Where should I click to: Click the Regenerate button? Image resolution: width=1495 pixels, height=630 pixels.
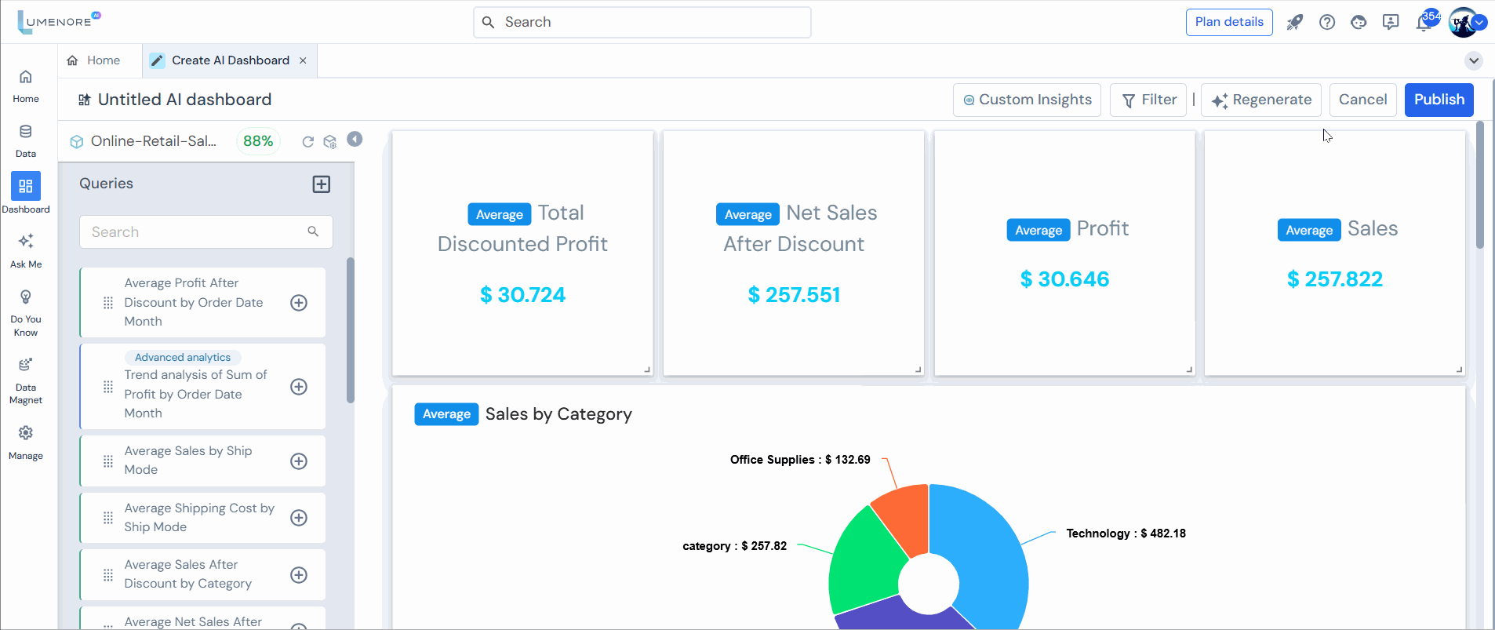click(x=1261, y=100)
